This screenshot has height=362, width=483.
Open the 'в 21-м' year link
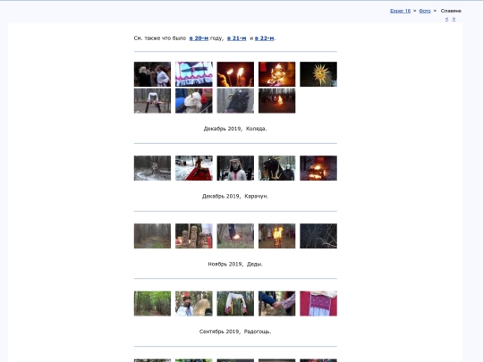point(236,38)
